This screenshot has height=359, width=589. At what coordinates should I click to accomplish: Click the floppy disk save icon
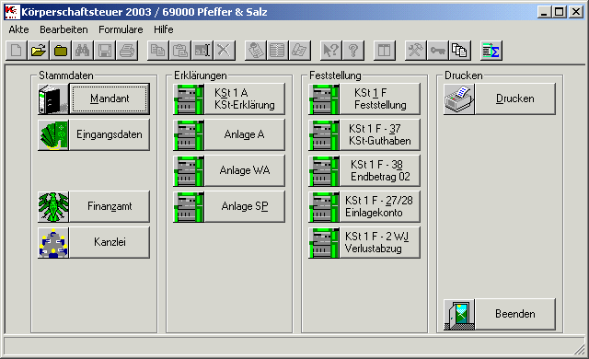tap(104, 51)
